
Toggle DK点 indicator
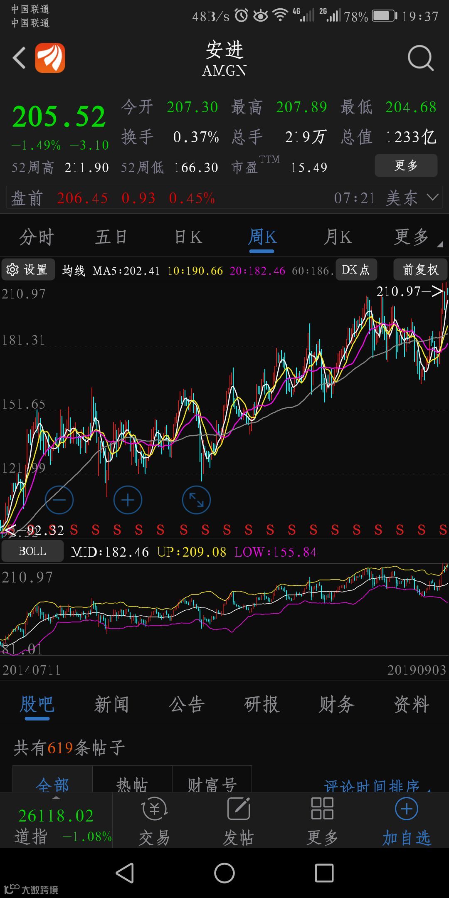[356, 270]
